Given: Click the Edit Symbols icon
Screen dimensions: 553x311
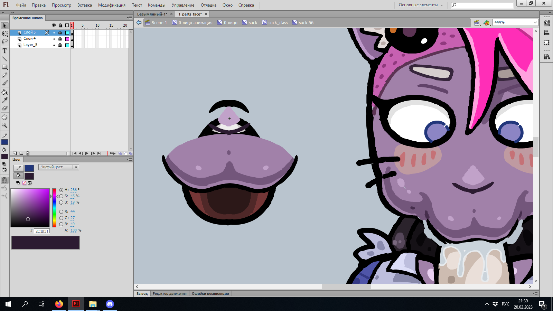Looking at the screenshot, I should [487, 23].
